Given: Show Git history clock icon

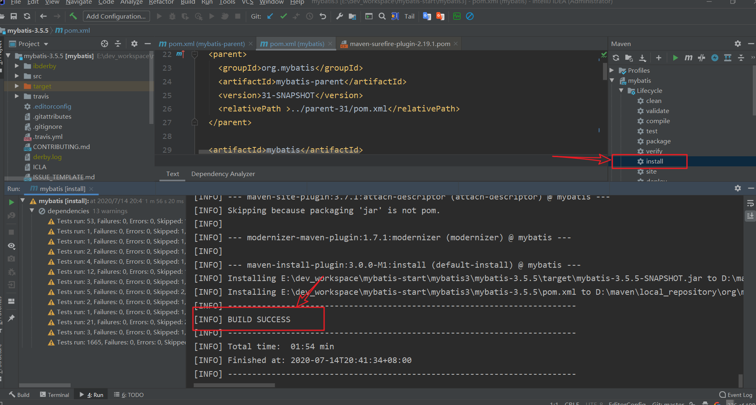Looking at the screenshot, I should (310, 17).
